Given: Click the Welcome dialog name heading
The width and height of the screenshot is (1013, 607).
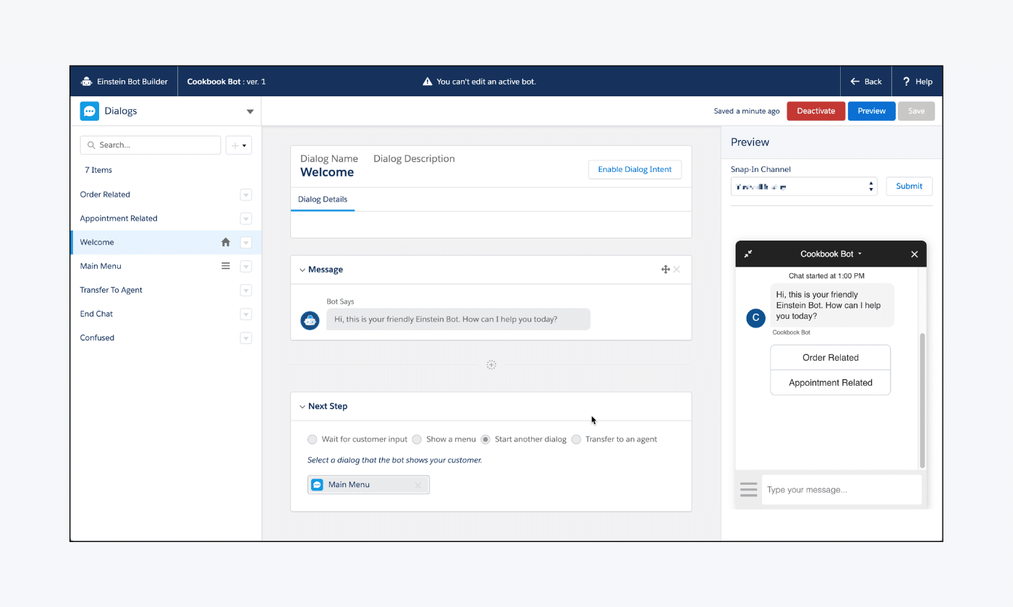Looking at the screenshot, I should (x=327, y=173).
